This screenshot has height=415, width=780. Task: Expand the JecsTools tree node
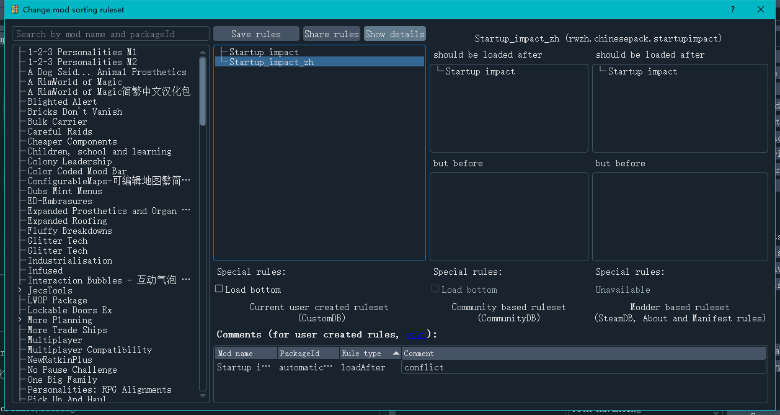[x=20, y=290]
